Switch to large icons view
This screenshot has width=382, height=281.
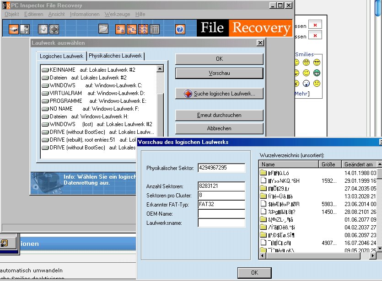tap(120, 29)
